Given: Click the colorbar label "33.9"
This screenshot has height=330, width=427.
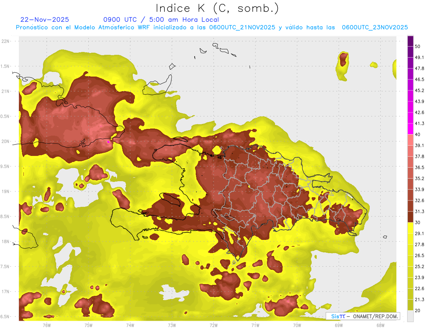Looking at the screenshot, I should coord(419,189).
